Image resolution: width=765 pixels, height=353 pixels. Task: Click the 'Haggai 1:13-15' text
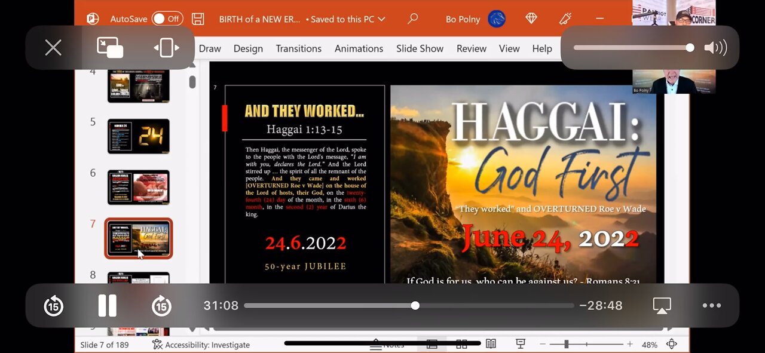click(305, 129)
